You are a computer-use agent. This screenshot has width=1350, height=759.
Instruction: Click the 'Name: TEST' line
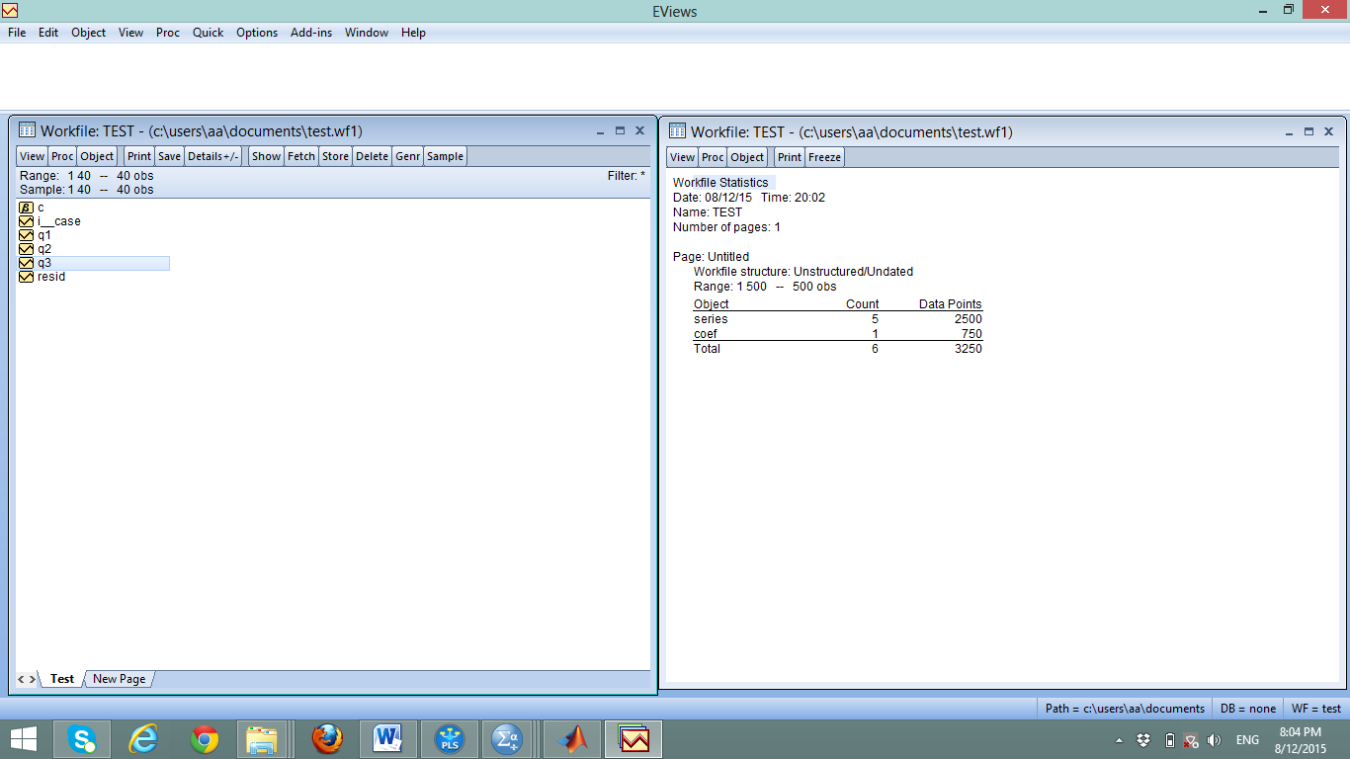pos(708,212)
